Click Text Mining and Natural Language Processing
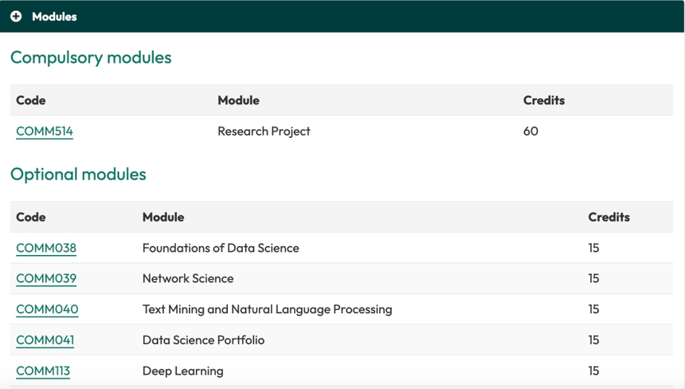The height and width of the screenshot is (389, 685). pyautogui.click(x=267, y=309)
